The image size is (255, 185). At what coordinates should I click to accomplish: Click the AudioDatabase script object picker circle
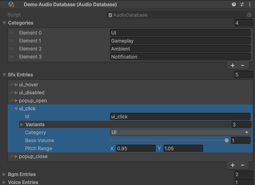[249, 15]
